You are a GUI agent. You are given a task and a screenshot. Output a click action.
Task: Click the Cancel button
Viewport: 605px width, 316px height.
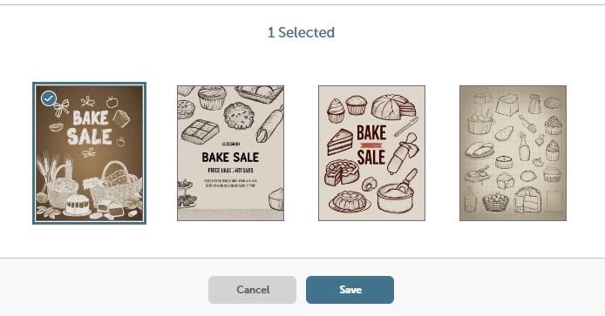point(252,290)
